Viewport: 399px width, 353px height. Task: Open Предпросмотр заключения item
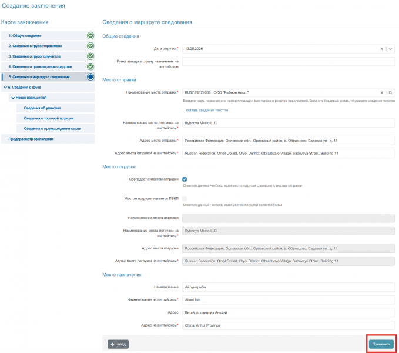click(x=48, y=139)
